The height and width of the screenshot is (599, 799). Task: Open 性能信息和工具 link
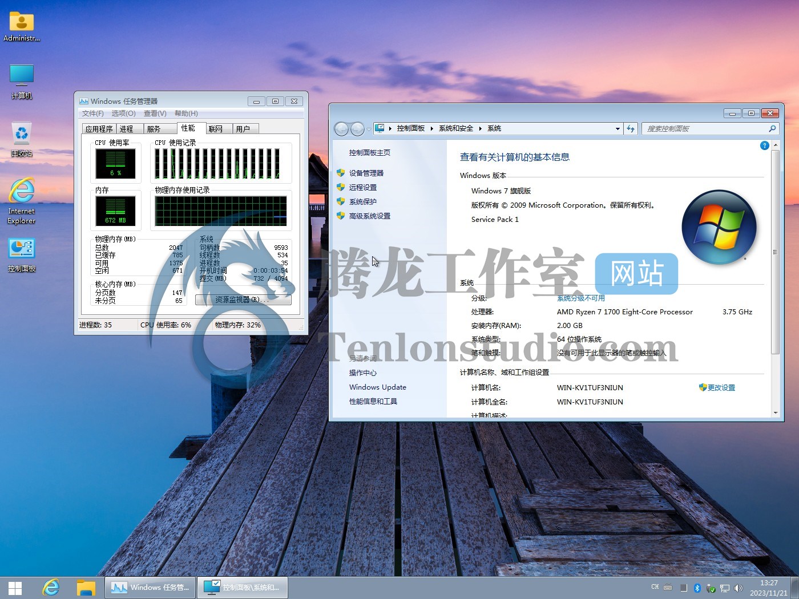373,401
